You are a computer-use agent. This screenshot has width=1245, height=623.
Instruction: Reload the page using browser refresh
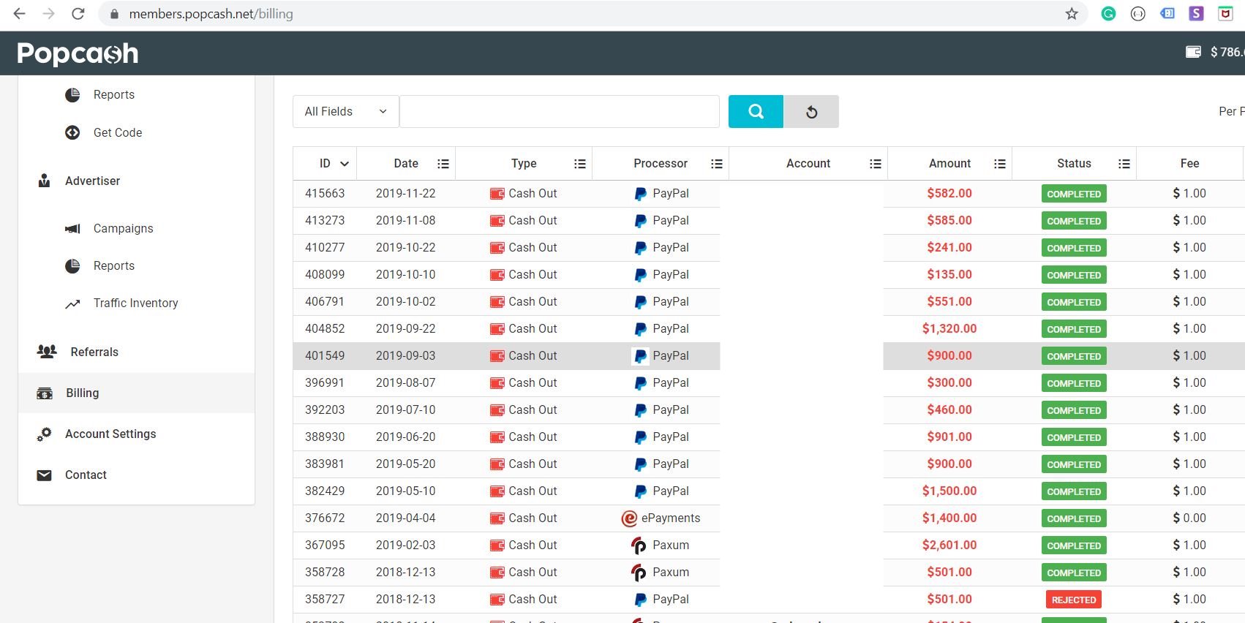[x=78, y=14]
